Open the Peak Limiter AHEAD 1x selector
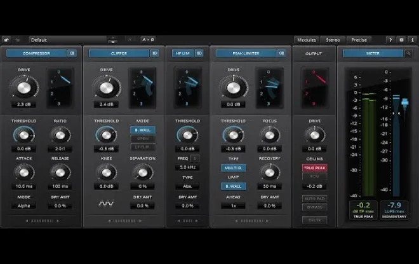Screen dimensions: 419x264 [x=233, y=205]
